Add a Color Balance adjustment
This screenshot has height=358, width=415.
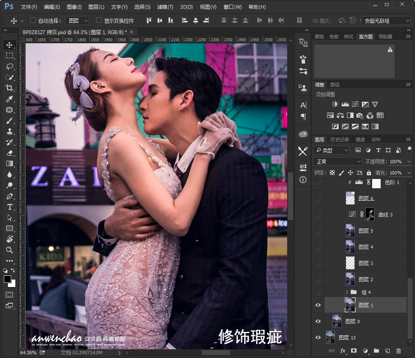pyautogui.click(x=340, y=115)
